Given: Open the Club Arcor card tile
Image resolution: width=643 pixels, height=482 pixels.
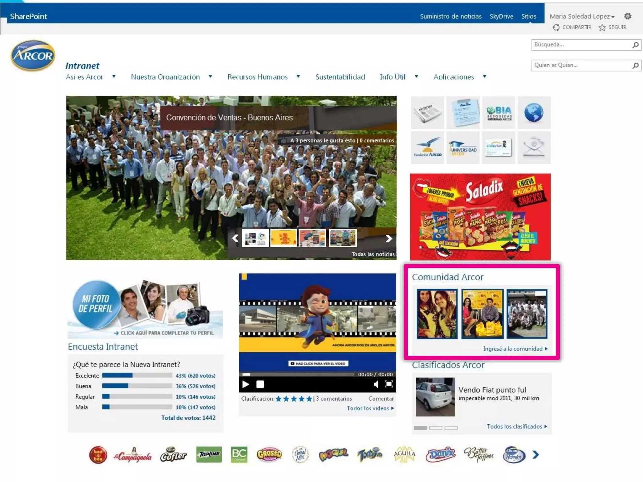Looking at the screenshot, I should coord(499,147).
